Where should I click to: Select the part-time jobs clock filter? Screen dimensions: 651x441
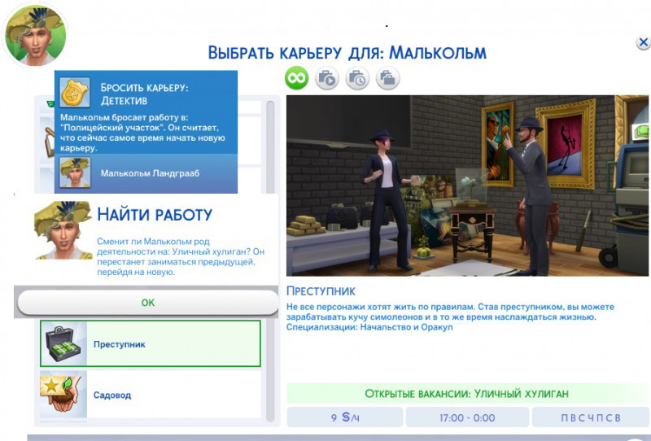(357, 78)
